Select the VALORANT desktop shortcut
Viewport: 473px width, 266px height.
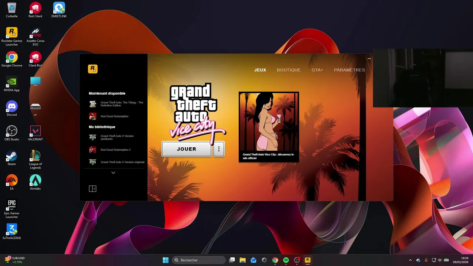coord(35,133)
